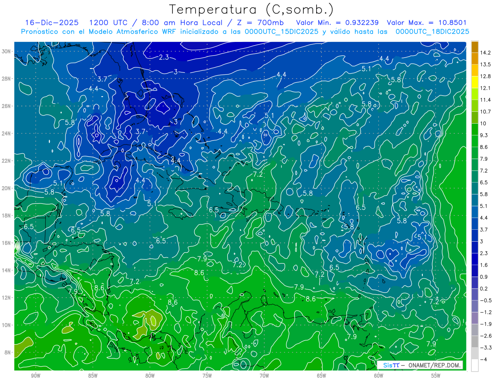Click the 12.1 label on the color scale
The width and height of the screenshot is (494, 381).
pos(485,88)
